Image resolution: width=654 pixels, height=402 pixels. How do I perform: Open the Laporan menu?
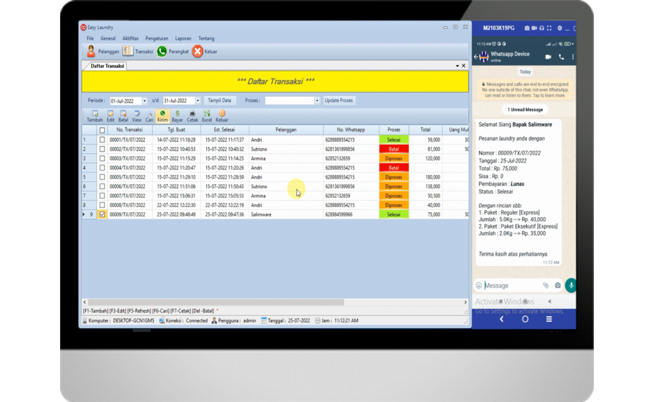pos(183,38)
